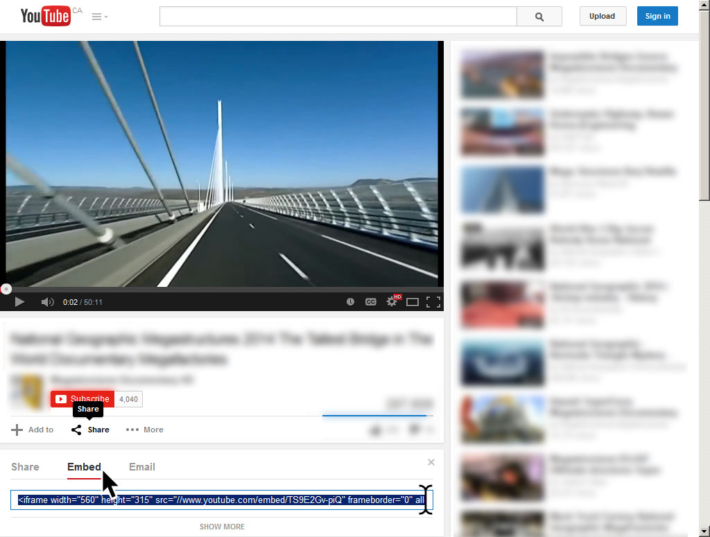710x537 pixels.
Task: Open the More actions menu
Action: (x=144, y=430)
